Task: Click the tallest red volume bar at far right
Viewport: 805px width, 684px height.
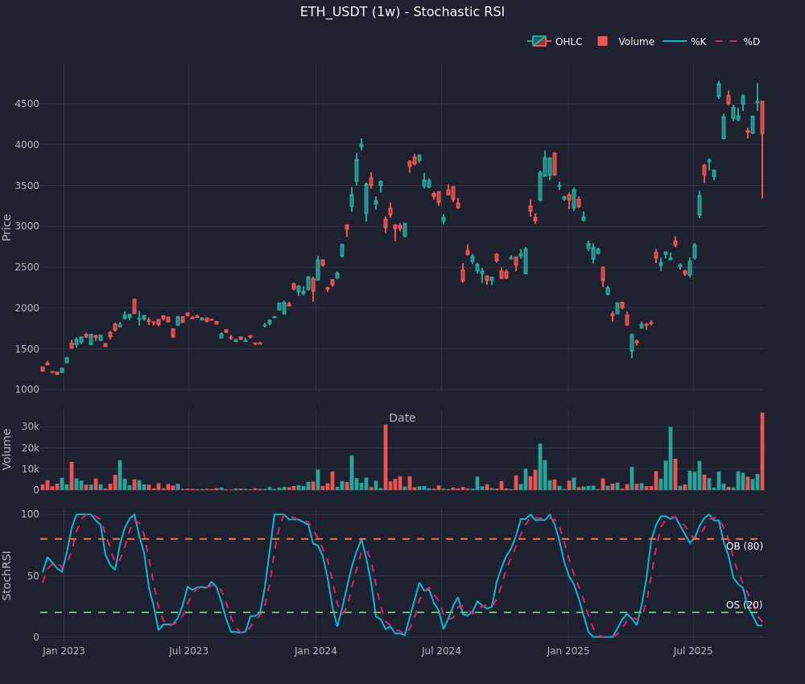Action: (x=762, y=451)
